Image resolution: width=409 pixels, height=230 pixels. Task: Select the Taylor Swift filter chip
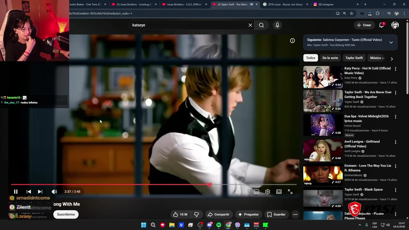click(x=354, y=58)
